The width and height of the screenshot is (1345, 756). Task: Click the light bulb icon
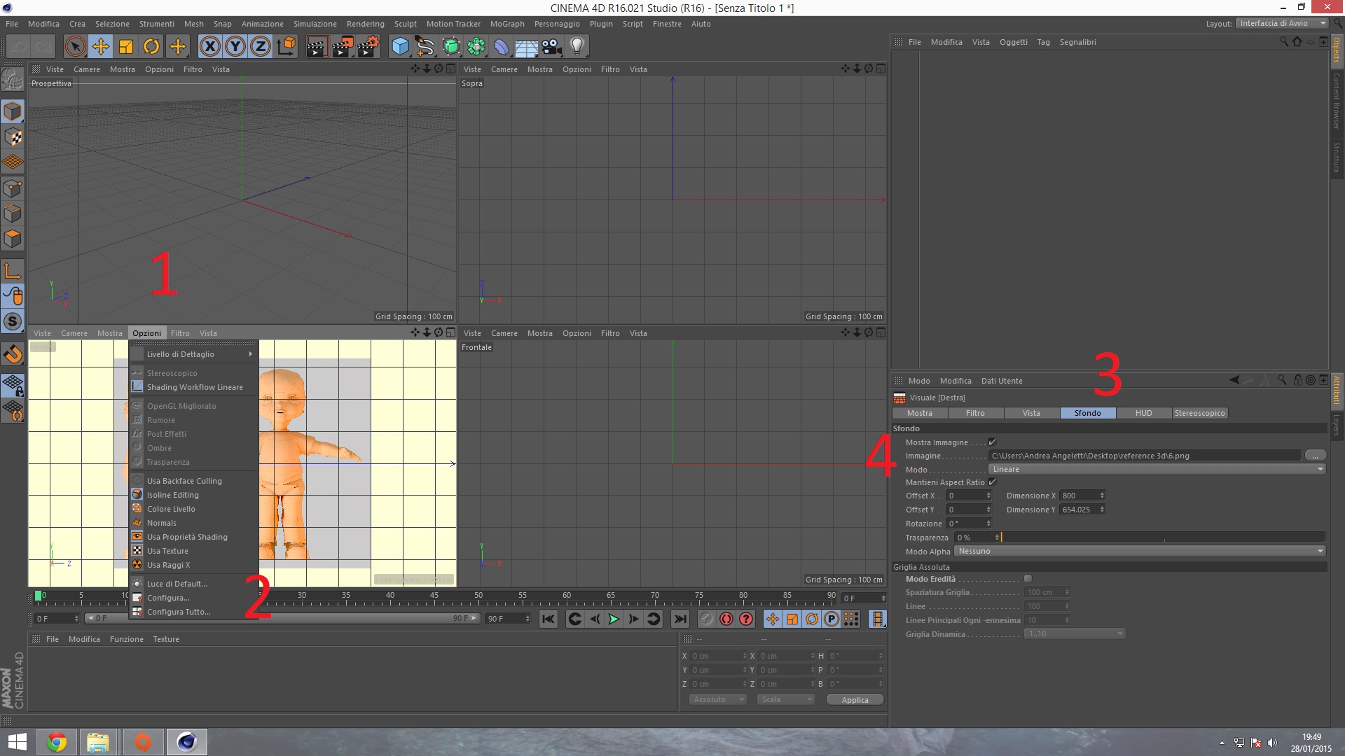pos(577,47)
